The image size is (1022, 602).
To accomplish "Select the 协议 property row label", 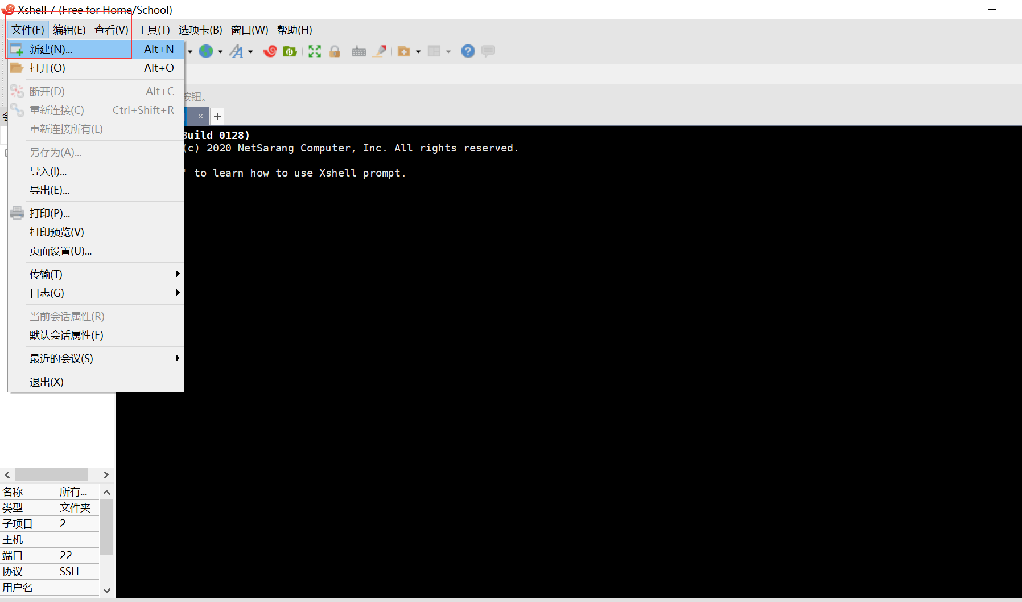I will tap(28, 571).
